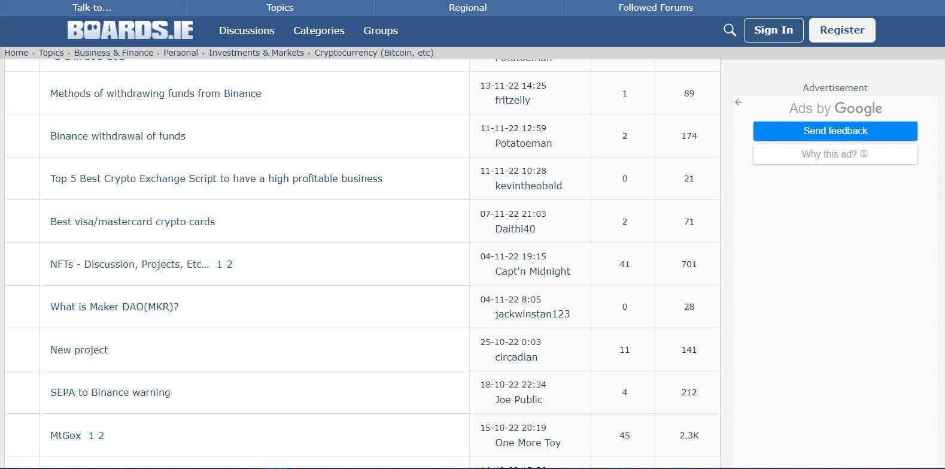Screen dimensions: 945x469
Task: Click last post date 18-10-22 22:34
Action: pyautogui.click(x=513, y=385)
